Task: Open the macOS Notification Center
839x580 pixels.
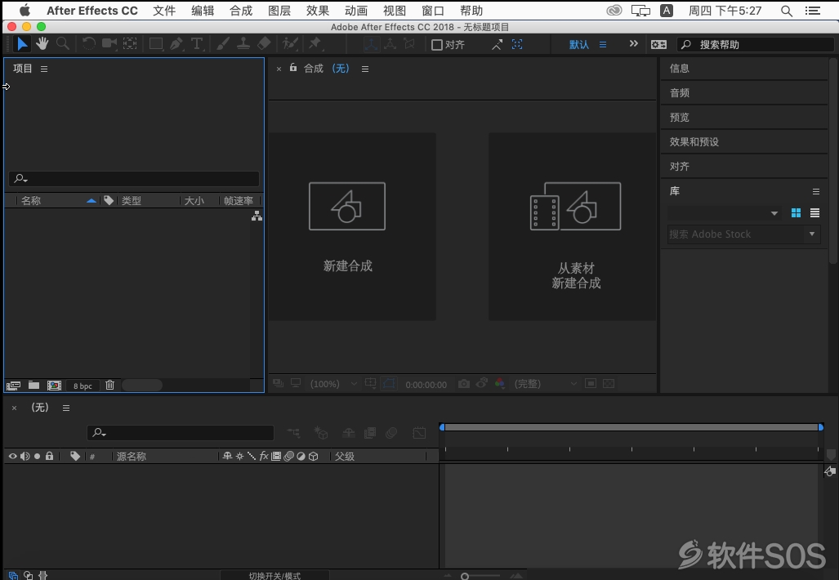Action: [x=812, y=11]
